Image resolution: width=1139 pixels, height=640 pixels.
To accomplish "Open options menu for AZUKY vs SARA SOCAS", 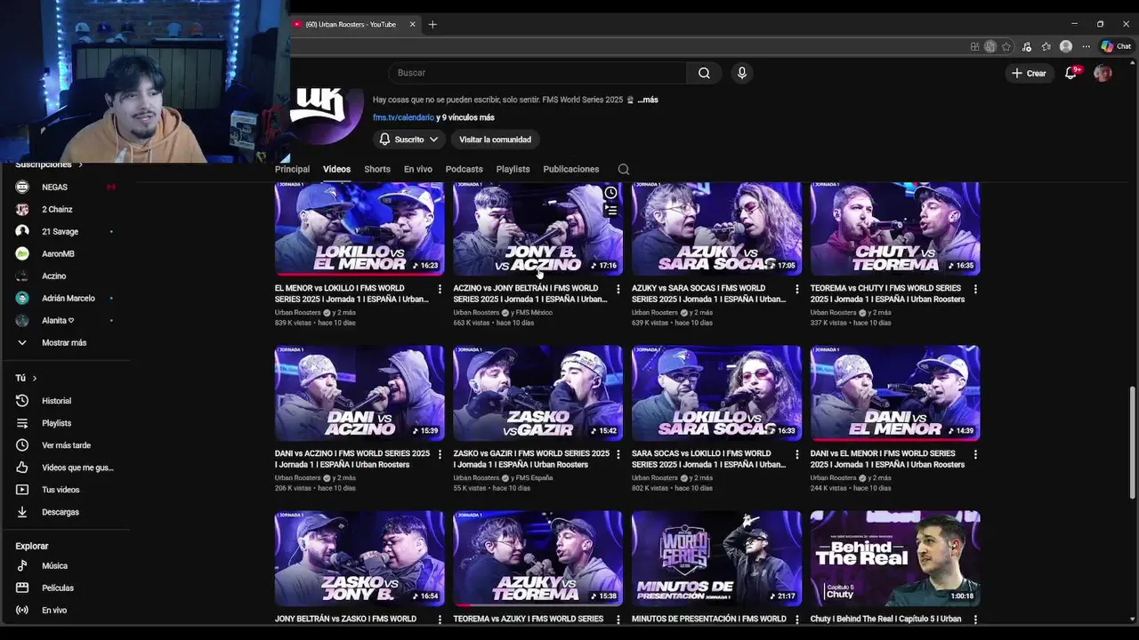I will tap(796, 289).
